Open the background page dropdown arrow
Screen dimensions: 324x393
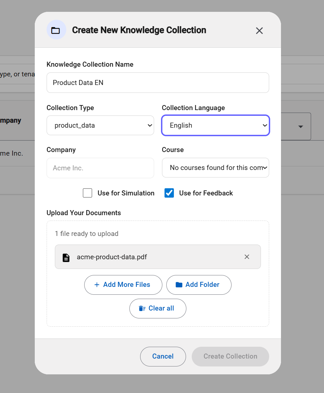pyautogui.click(x=301, y=127)
